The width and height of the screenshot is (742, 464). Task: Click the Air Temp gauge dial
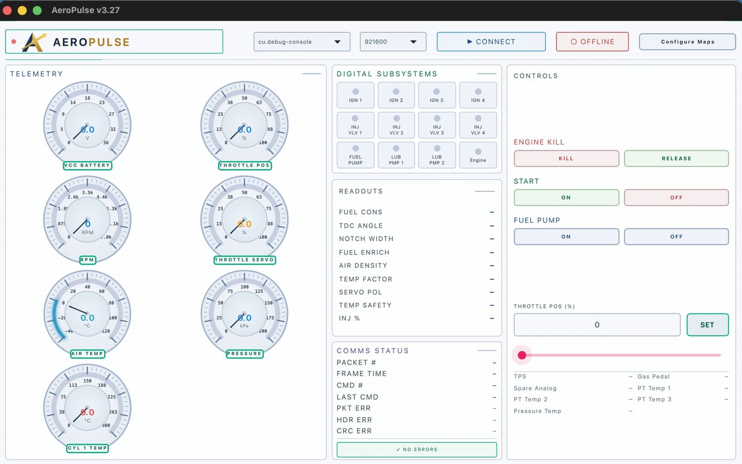[x=87, y=314]
